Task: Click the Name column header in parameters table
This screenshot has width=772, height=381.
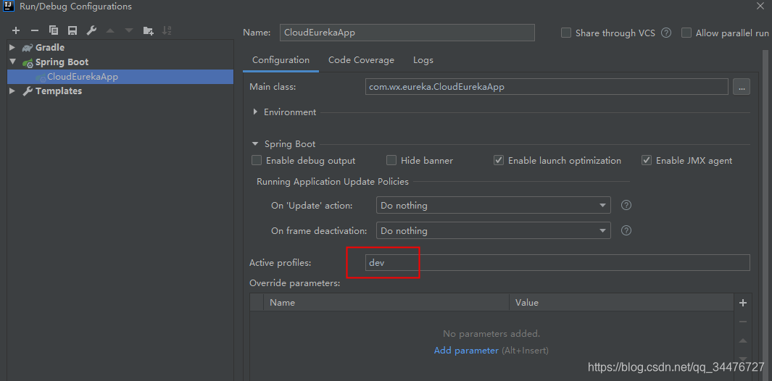Action: [x=386, y=302]
